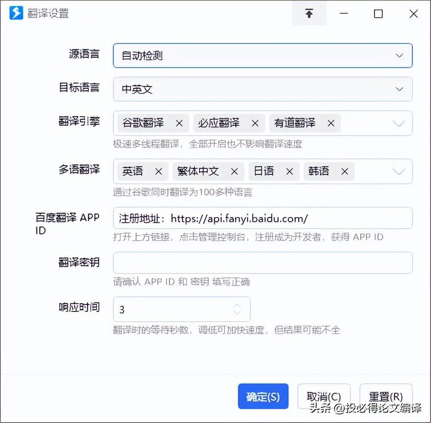The width and height of the screenshot is (431, 423).
Task: Click the 英语 tag label
Action: click(x=132, y=171)
